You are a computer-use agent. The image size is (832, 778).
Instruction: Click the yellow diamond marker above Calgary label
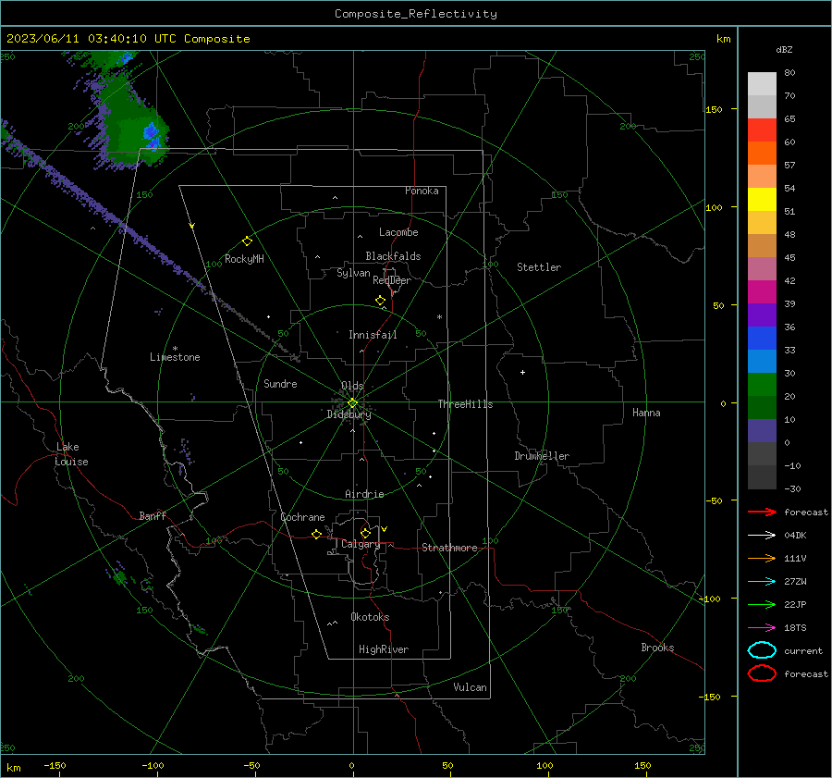click(x=365, y=533)
